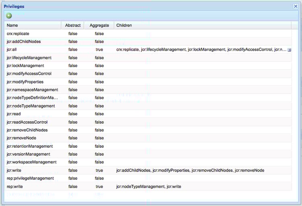
Task: Close the Privileges dialog
Action: (x=296, y=6)
